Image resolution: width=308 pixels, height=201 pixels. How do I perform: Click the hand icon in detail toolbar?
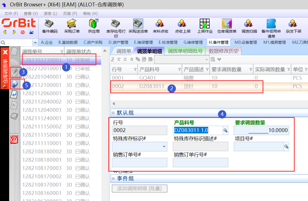point(132,59)
